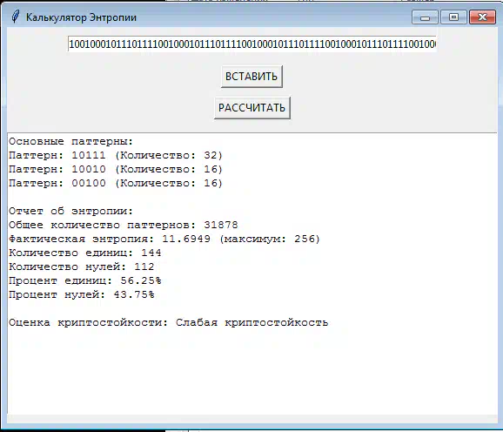503x432 pixels.
Task: Click the Оценка криптостойкости result line
Action: [169, 322]
